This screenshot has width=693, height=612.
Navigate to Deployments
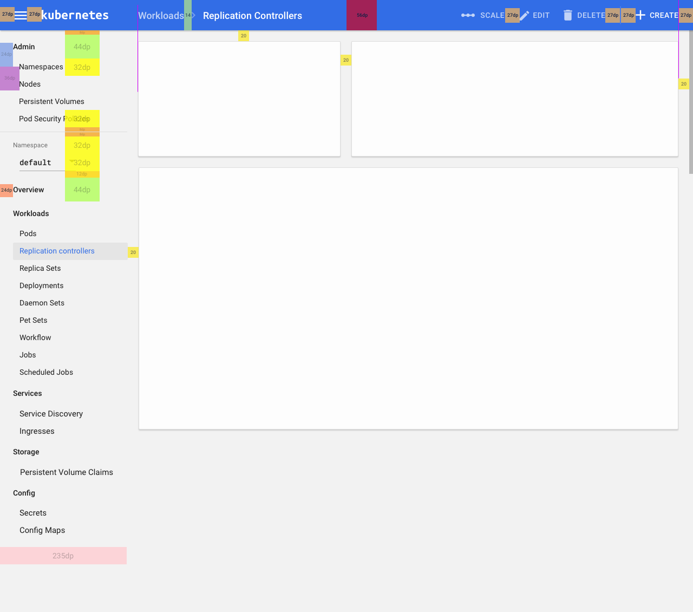click(x=41, y=285)
